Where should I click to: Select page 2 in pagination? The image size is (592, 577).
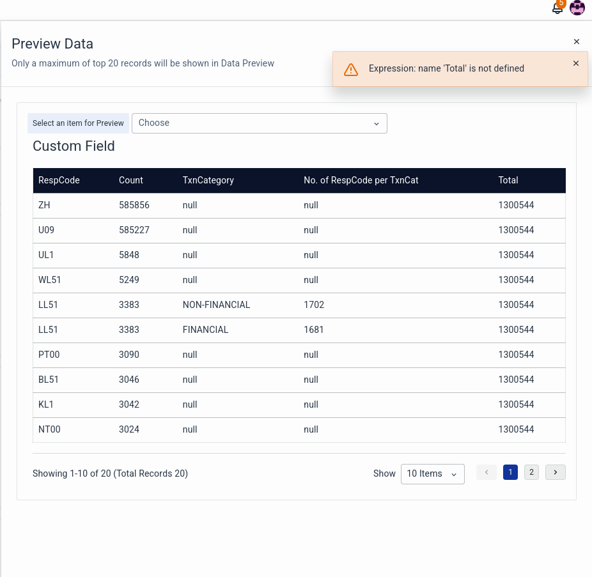click(x=531, y=472)
